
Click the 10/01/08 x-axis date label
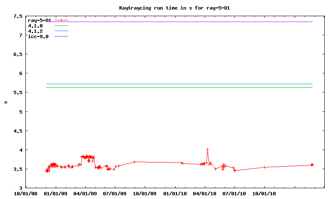pyautogui.click(x=26, y=193)
